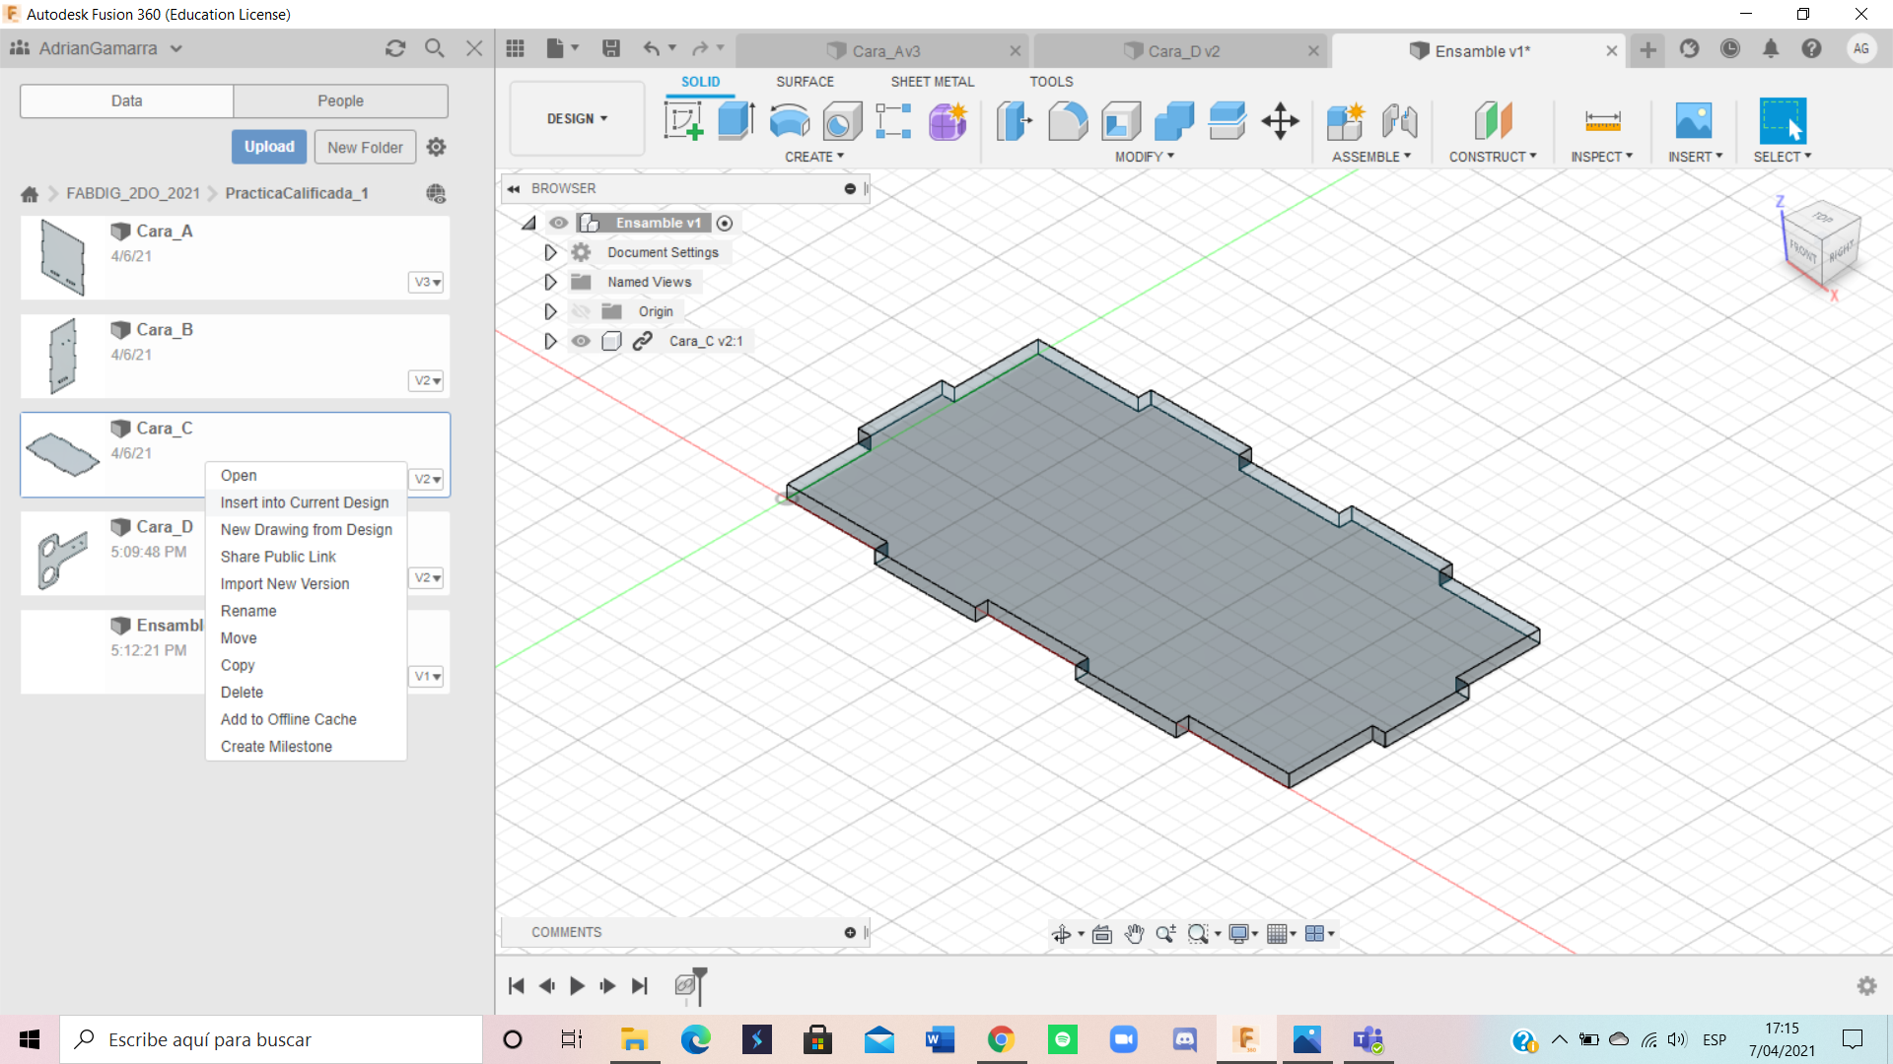
Task: Open the MODIFY dropdown menu
Action: [1145, 157]
